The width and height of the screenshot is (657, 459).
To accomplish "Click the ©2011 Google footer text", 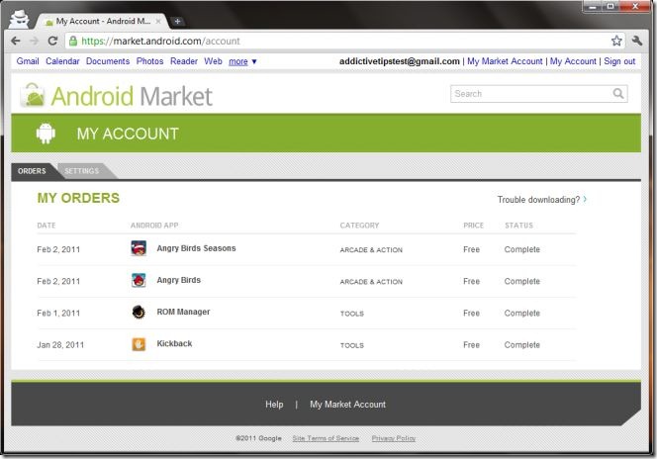I will pos(258,438).
